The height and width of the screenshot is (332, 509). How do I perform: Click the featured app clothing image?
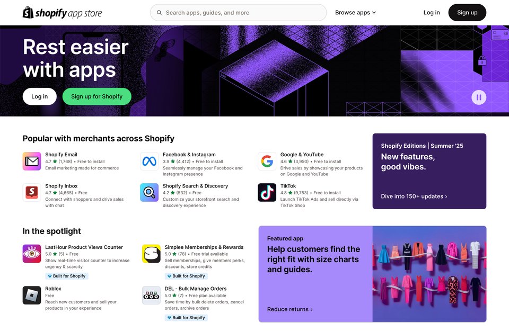click(x=429, y=274)
